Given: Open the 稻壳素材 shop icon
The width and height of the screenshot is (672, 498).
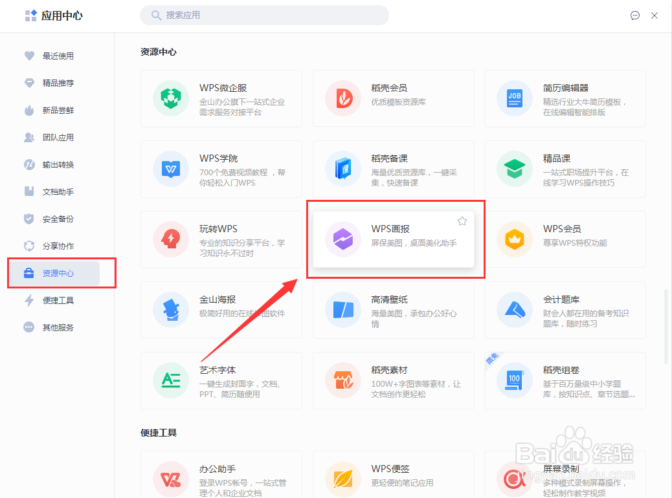Looking at the screenshot, I should 343,380.
